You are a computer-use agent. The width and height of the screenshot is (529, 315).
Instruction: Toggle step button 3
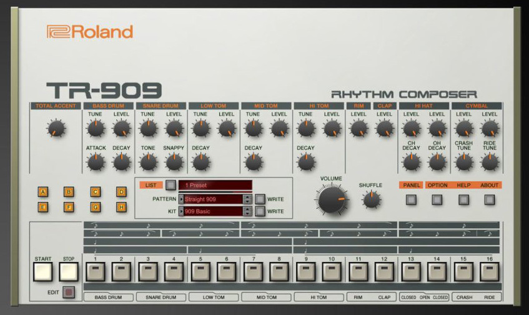148,272
